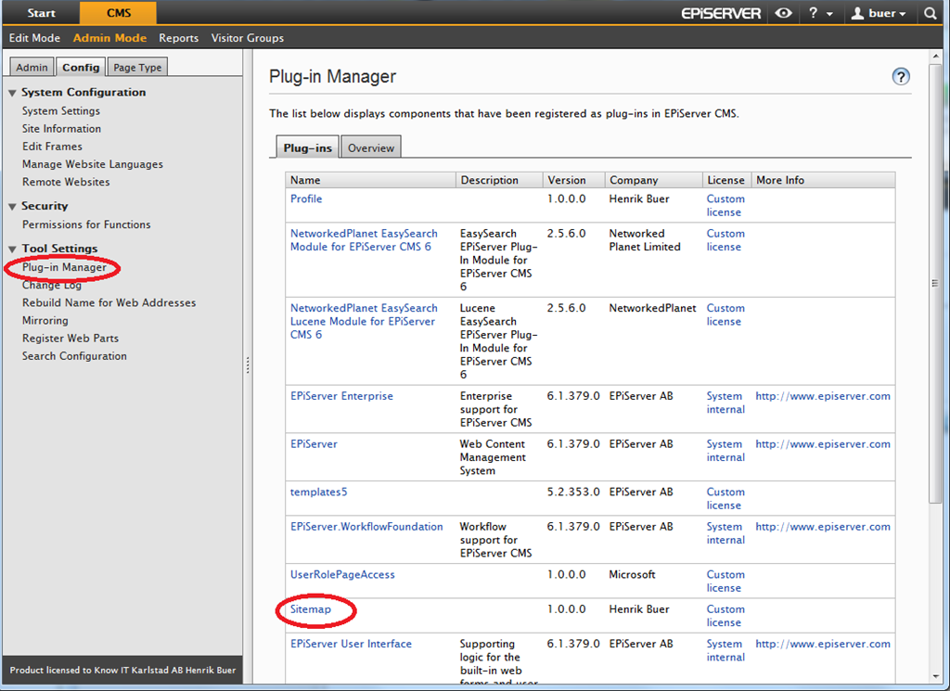Open the Sitemap plug-in link
Screen dimensions: 950x691
(x=311, y=609)
